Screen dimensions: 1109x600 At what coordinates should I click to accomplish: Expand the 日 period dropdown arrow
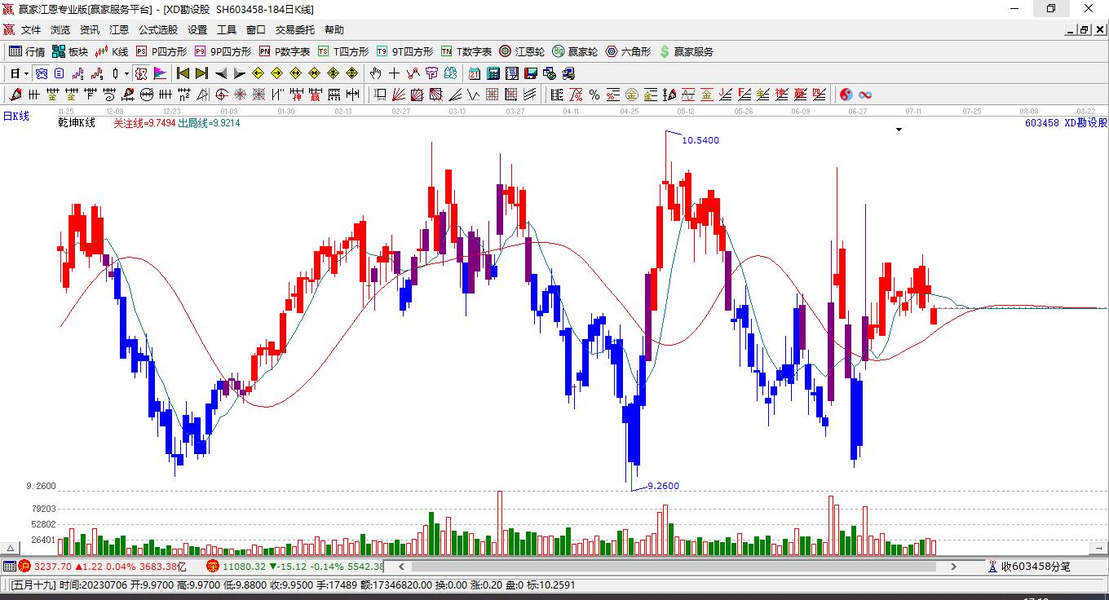[x=26, y=73]
